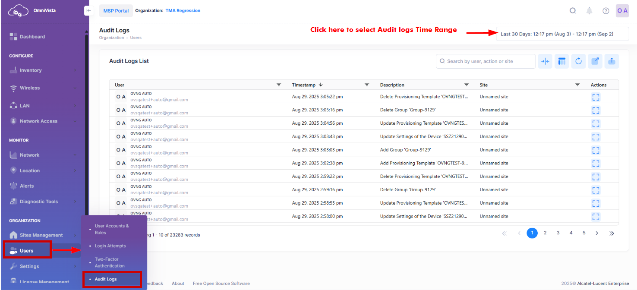
Task: Open the User column filter
Action: pyautogui.click(x=279, y=85)
